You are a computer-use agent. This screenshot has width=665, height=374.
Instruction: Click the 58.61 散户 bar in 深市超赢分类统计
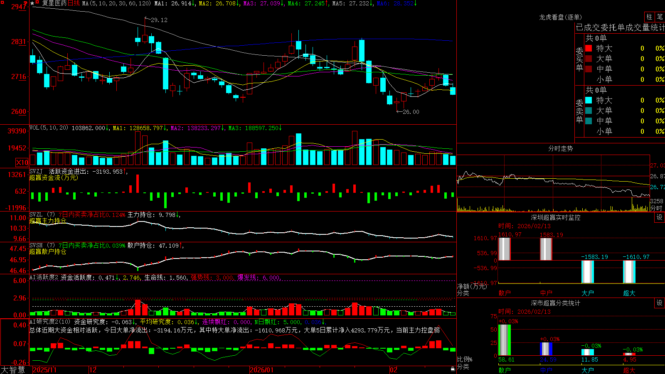[504, 340]
